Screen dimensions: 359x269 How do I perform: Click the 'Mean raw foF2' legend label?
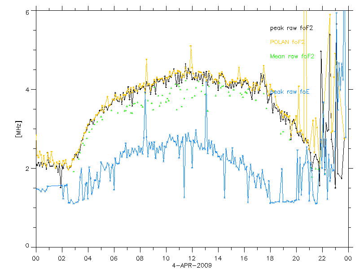coord(292,56)
